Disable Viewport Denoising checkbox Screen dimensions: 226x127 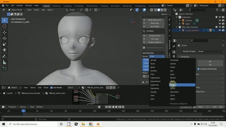pyautogui.click(x=198, y=69)
